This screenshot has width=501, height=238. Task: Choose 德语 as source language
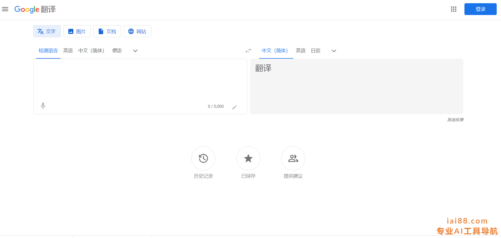pyautogui.click(x=117, y=51)
